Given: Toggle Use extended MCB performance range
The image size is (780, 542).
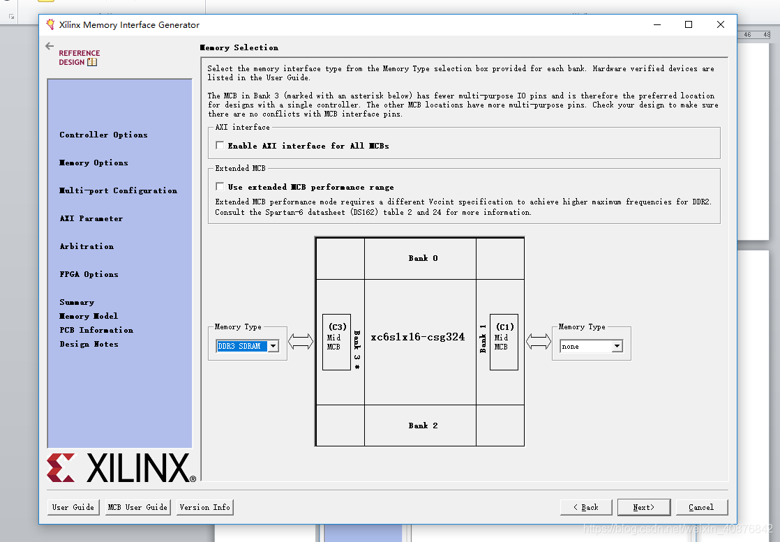Looking at the screenshot, I should tap(220, 186).
